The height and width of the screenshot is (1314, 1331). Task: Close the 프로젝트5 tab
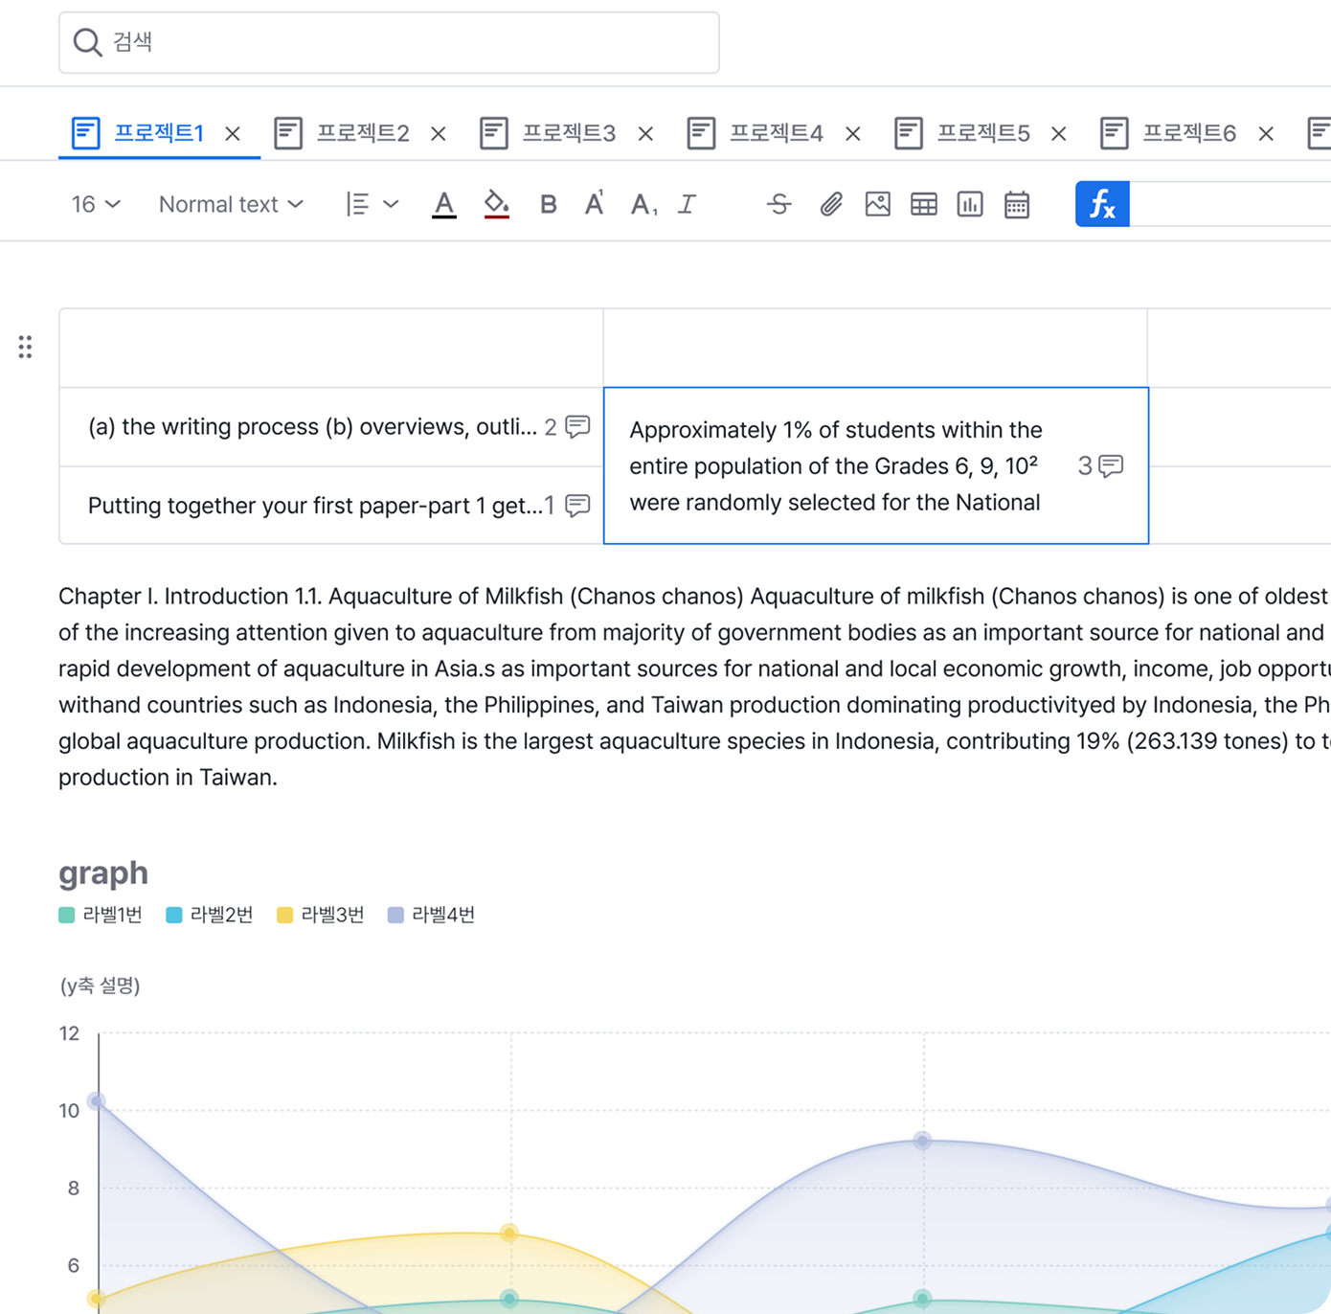point(1058,134)
